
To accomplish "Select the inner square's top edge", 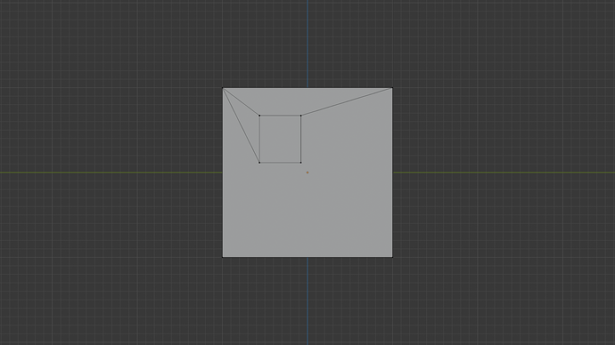I will (280, 116).
